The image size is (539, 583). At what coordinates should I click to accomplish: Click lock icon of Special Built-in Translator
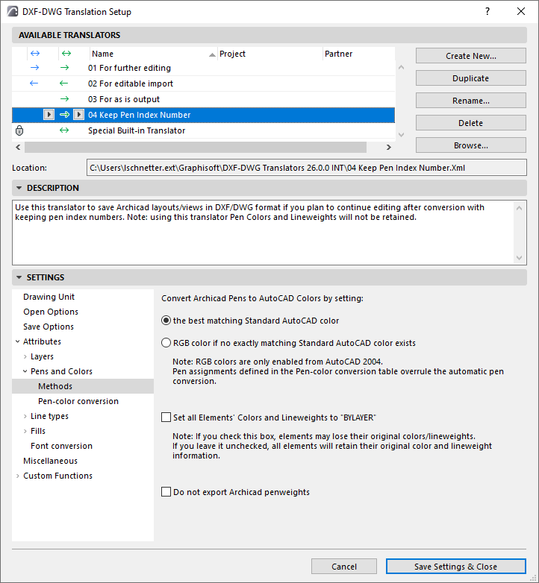19,130
